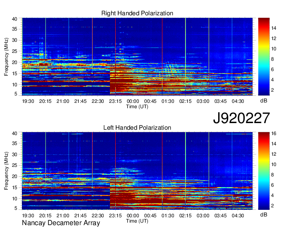Click the 01:30 time tick on top plot
281x228 pixels.
168,101
